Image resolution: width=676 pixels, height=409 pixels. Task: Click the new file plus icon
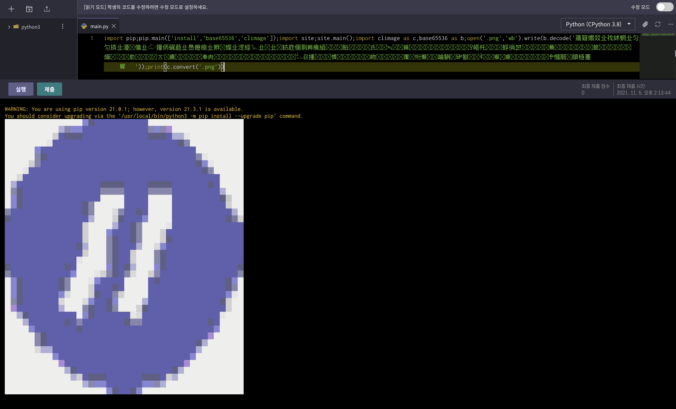point(11,9)
